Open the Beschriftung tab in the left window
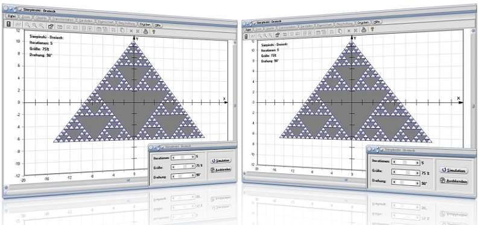This screenshot has height=225, width=479. [127, 23]
